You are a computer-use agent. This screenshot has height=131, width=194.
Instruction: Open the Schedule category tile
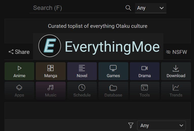(82, 91)
